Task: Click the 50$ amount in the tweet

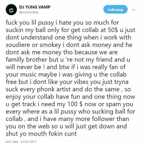Action: coord(113,30)
